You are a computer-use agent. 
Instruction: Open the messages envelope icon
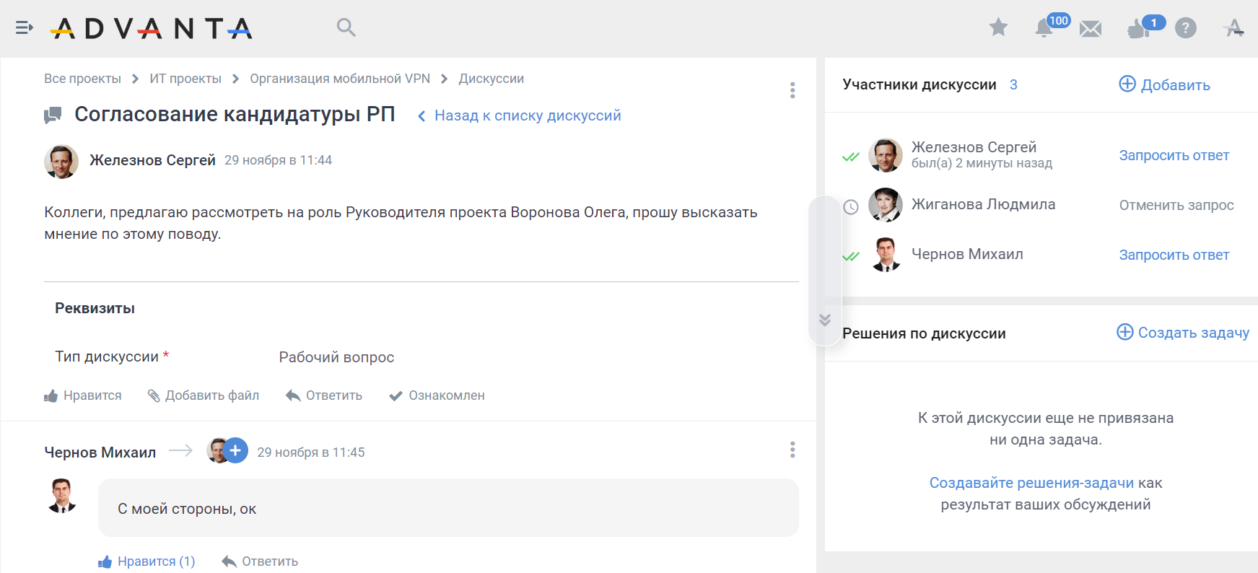(1091, 29)
